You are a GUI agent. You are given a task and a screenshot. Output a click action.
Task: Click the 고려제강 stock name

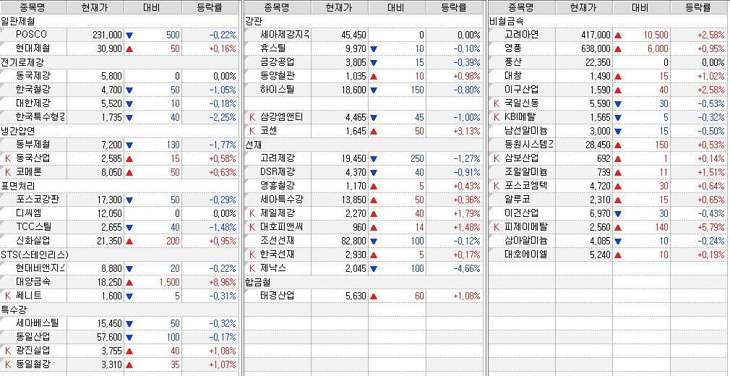pos(278,158)
